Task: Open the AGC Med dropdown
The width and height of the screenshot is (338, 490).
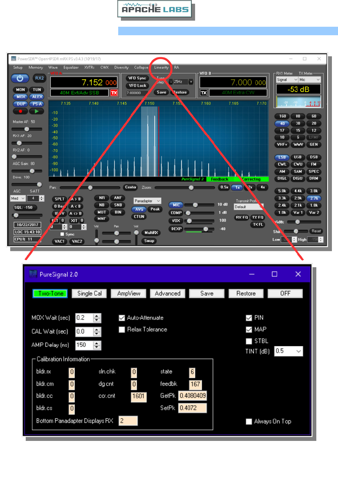Action: [x=18, y=198]
